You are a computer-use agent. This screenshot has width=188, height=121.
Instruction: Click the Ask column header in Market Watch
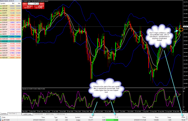[x=19, y=4]
